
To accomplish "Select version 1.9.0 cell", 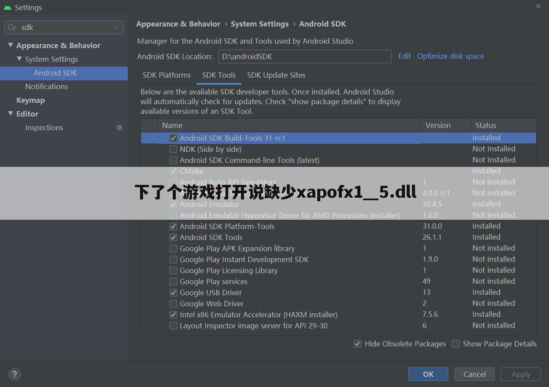I will coord(430,259).
